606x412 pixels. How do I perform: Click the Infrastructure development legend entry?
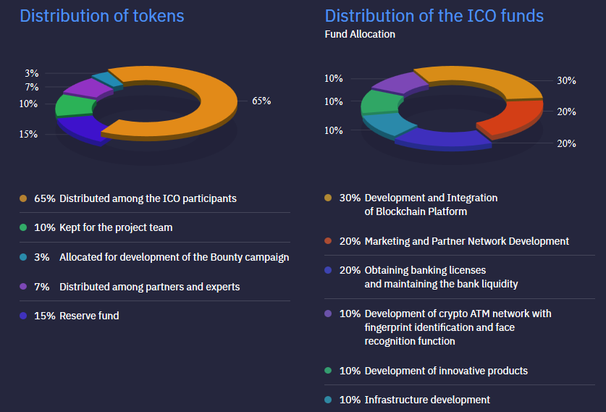pyautogui.click(x=427, y=400)
